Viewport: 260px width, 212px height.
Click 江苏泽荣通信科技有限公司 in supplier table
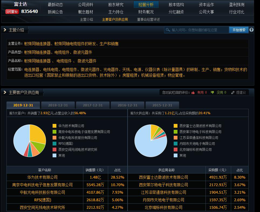tap(163, 192)
